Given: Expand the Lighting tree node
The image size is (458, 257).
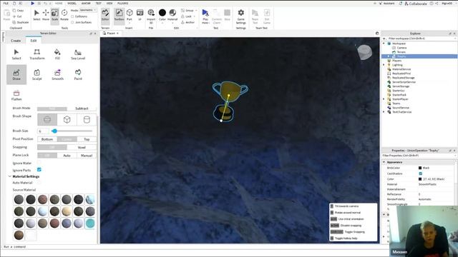Looking at the screenshot, I should point(384,65).
